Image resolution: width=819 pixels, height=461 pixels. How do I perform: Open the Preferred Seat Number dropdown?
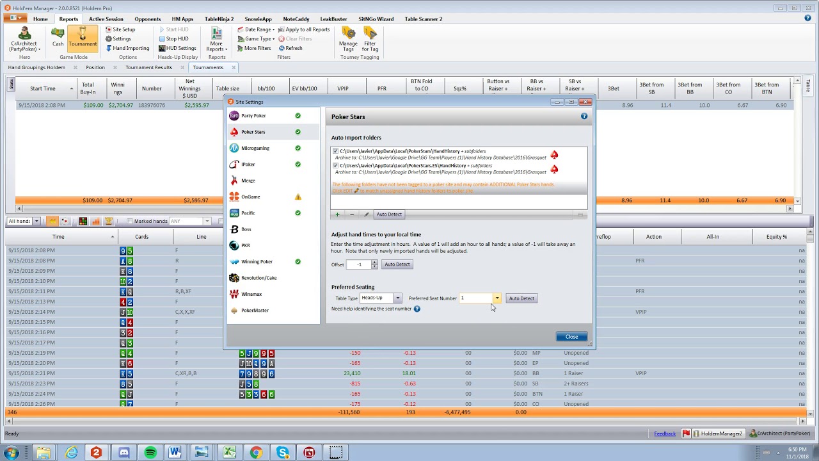[x=497, y=298]
